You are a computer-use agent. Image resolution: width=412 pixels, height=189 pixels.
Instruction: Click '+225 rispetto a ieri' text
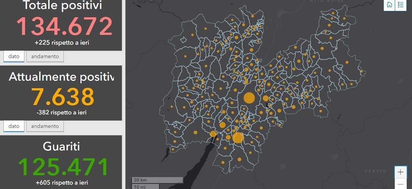62,42
